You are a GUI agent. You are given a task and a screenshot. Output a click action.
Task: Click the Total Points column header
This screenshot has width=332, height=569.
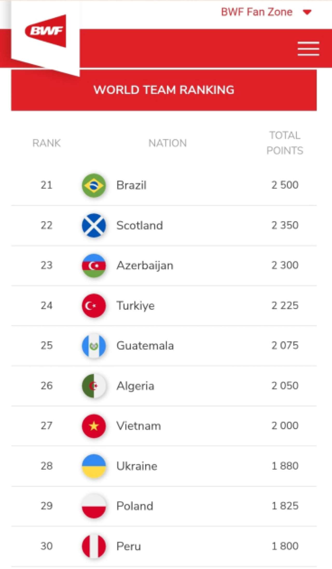click(285, 143)
